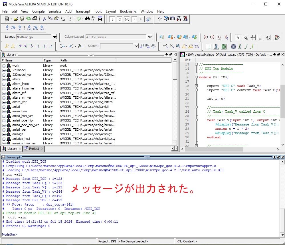Expand the altera_mf library
Screen dimensions: 285x245
[4, 93]
